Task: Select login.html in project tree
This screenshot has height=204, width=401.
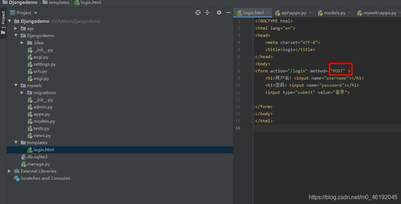Action: (x=44, y=150)
